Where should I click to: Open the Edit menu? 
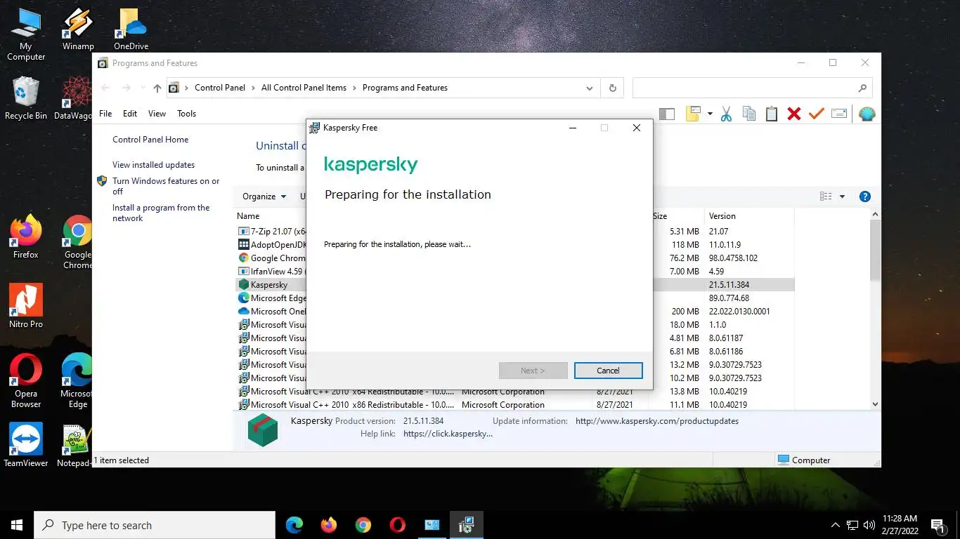coord(130,114)
